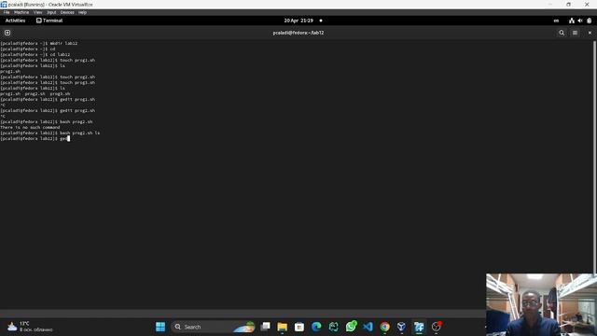Restore down the VirtualBox window
Viewport: 597px width, 336px height.
(568, 4)
